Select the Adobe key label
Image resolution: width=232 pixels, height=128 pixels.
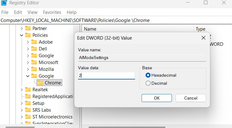pyautogui.click(x=46, y=42)
